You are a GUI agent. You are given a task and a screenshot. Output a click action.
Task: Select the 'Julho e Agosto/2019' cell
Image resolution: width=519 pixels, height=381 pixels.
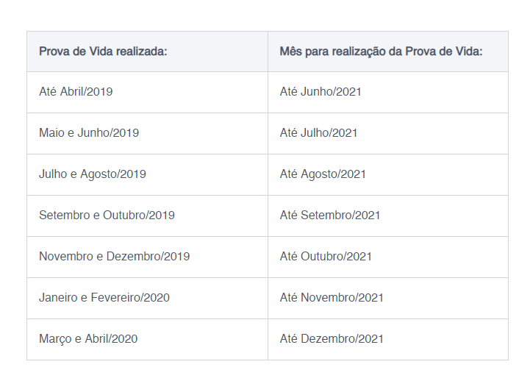click(x=93, y=174)
